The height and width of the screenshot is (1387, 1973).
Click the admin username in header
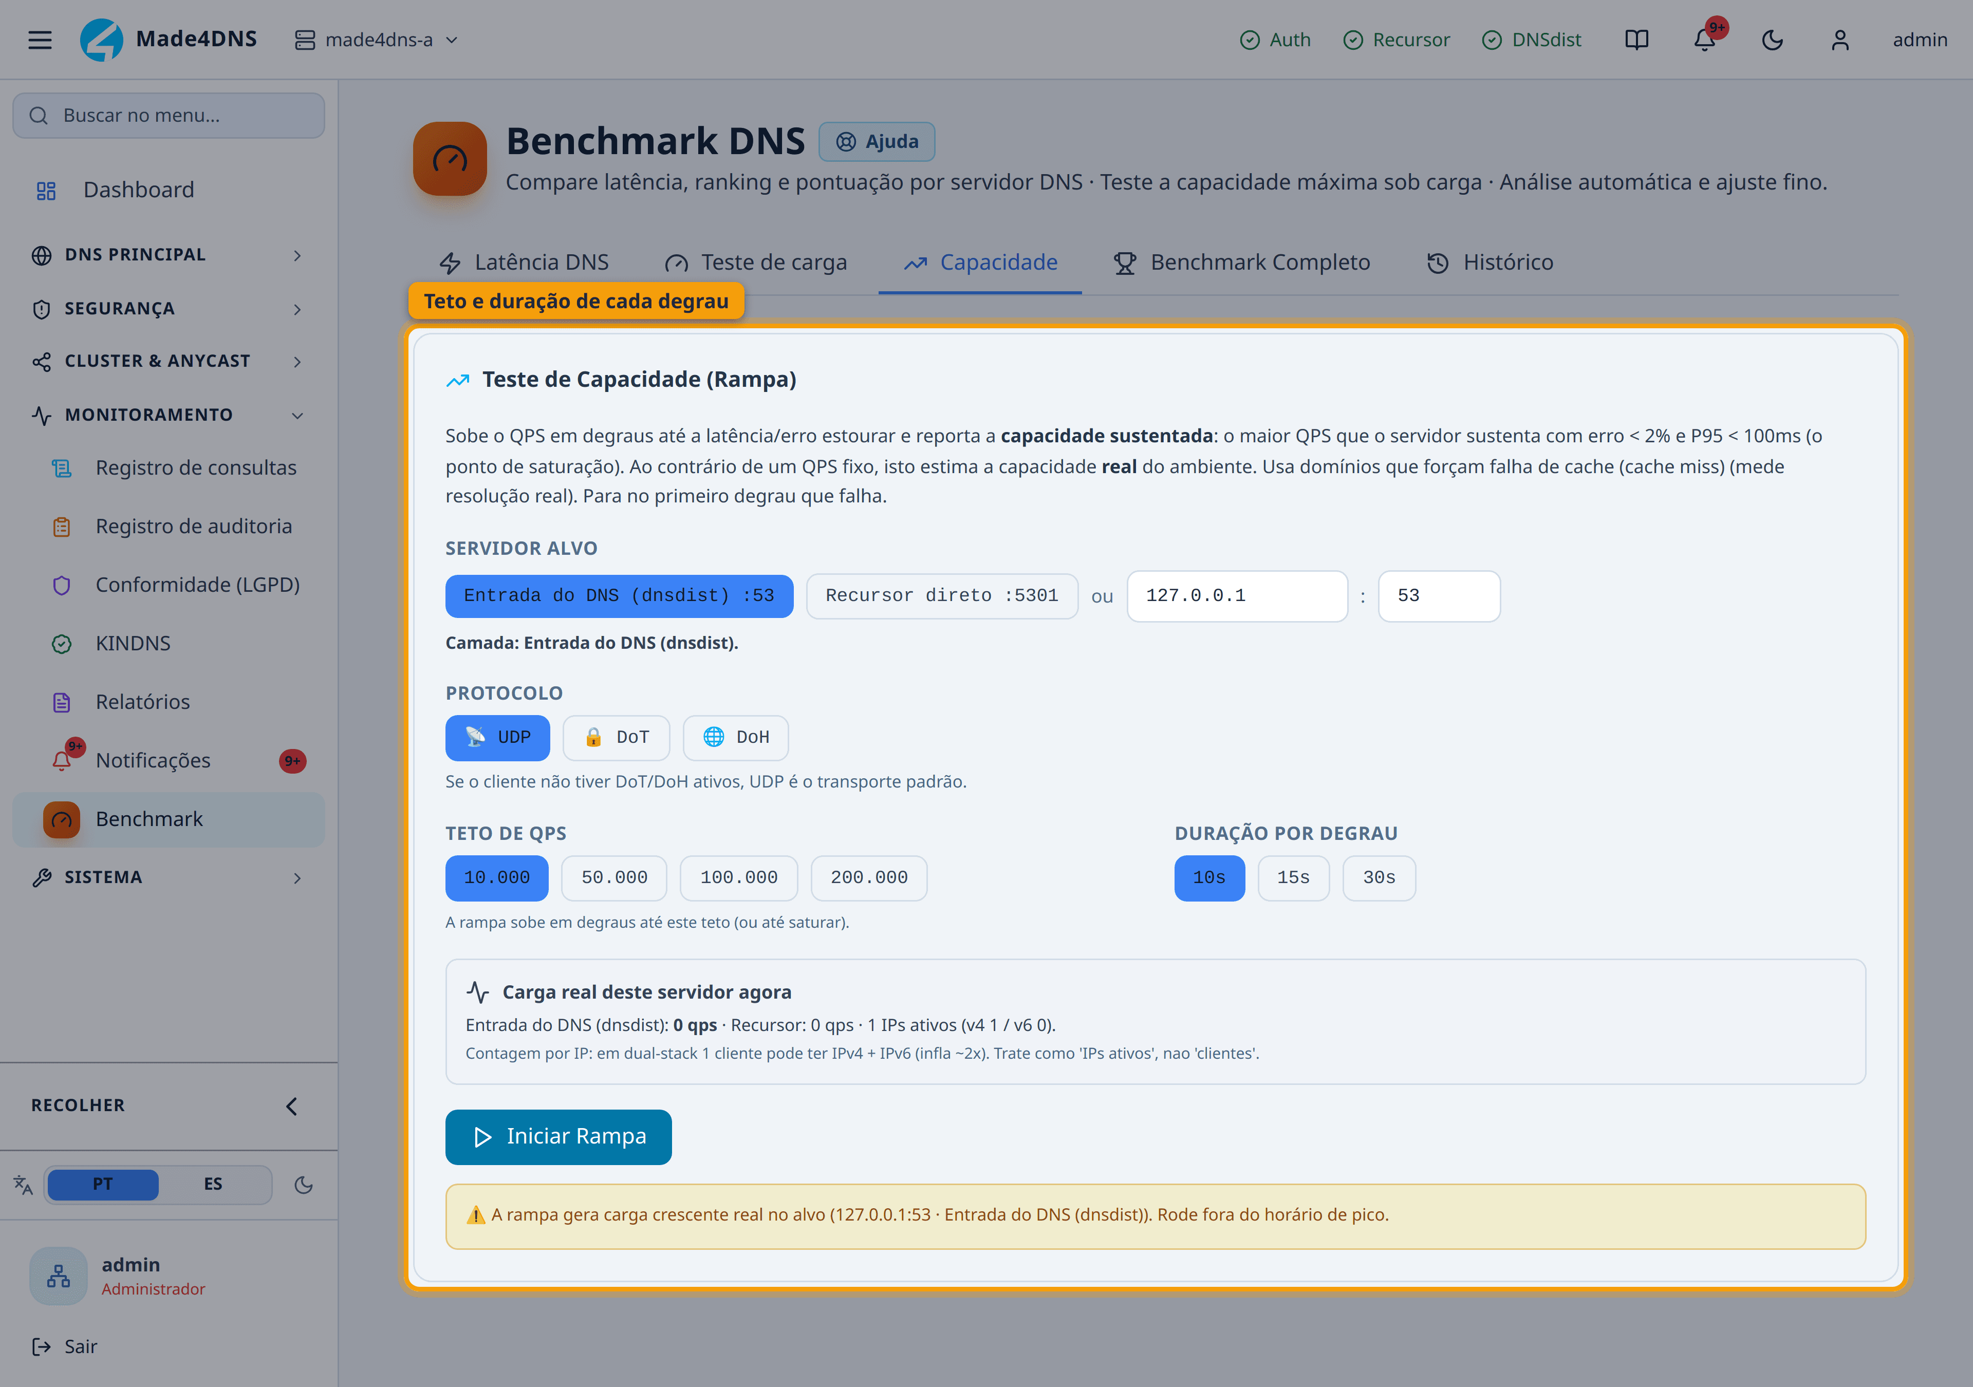1920,40
